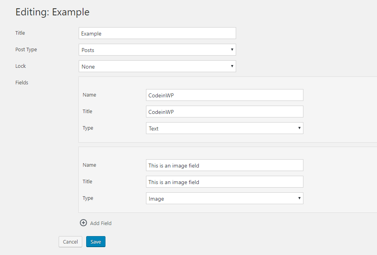377x255 pixels.
Task: Click the Post Type label
Action: coord(26,50)
